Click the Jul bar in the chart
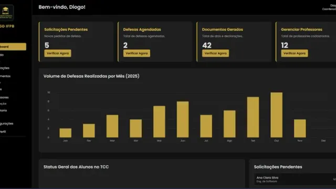The image size is (336, 189). pyautogui.click(x=206, y=126)
